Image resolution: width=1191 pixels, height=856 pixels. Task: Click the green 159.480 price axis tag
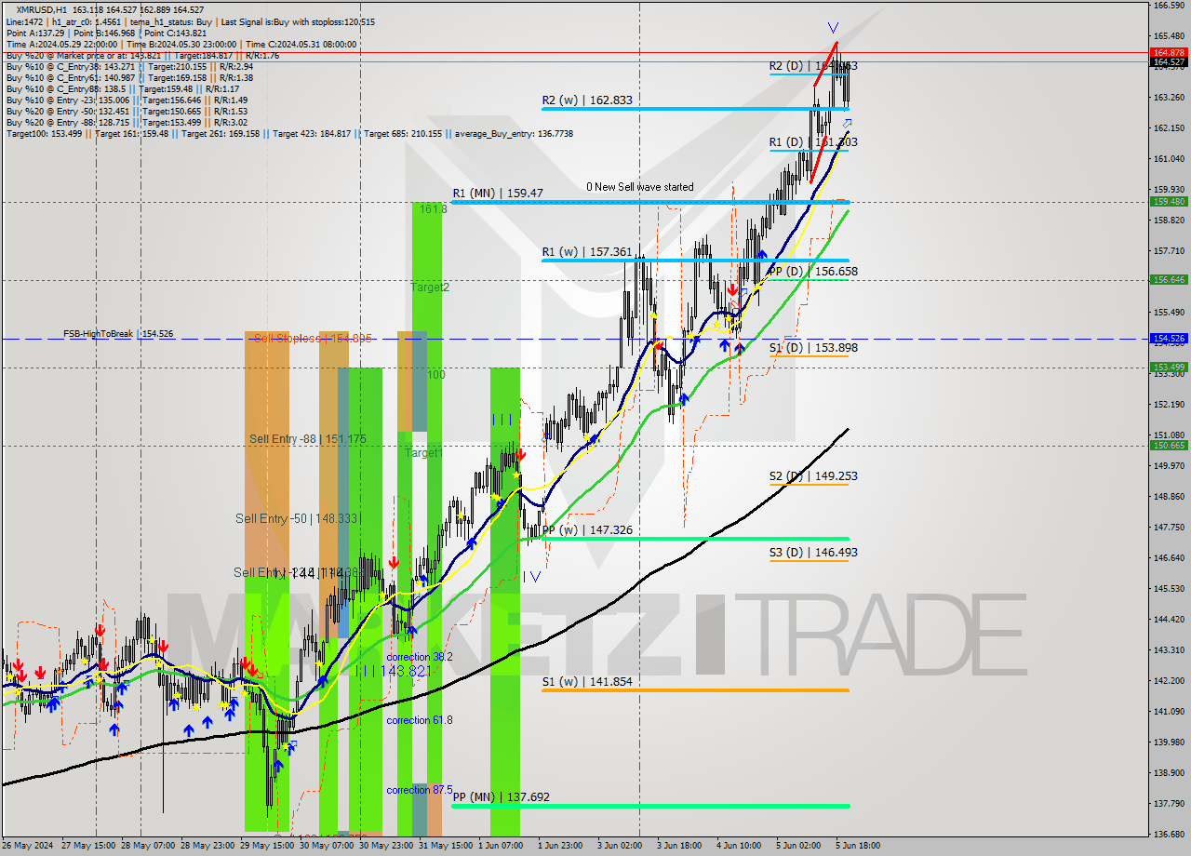coord(1169,201)
